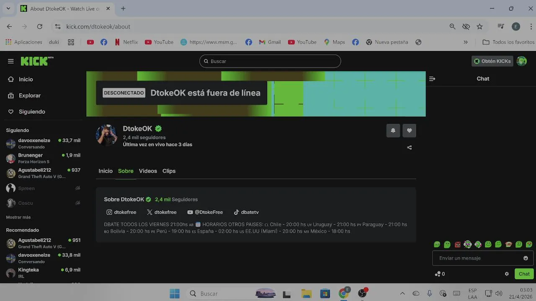This screenshot has width=536, height=301.
Task: Open davooxeneize channel under Siguiendo
Action: click(43, 143)
